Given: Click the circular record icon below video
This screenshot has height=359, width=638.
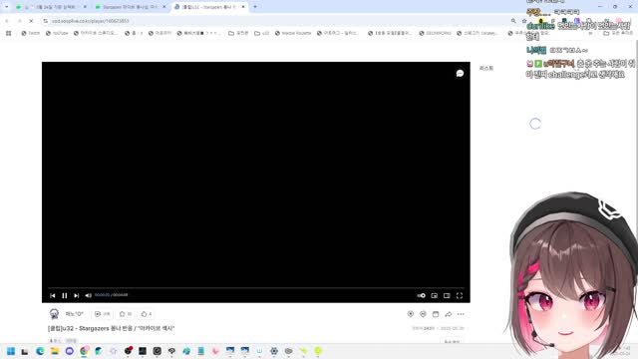Looking at the screenshot, I should [x=411, y=314].
